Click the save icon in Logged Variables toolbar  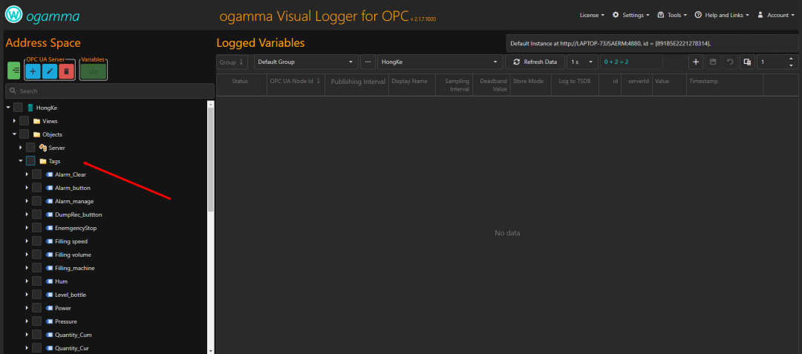(x=713, y=62)
